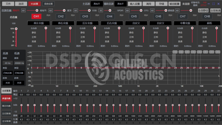Adjust the 高电平 source volume slider

(x=37, y=11)
